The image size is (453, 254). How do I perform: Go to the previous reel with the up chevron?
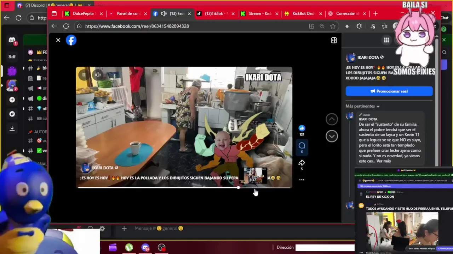pos(332,119)
